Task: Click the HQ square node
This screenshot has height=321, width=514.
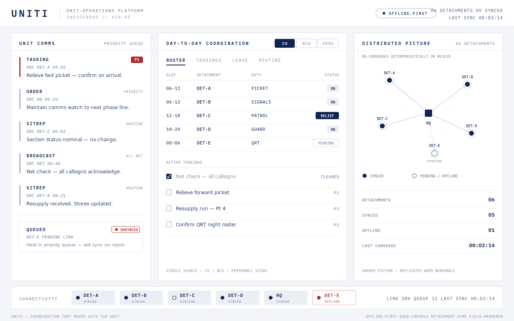Action: click(x=428, y=113)
